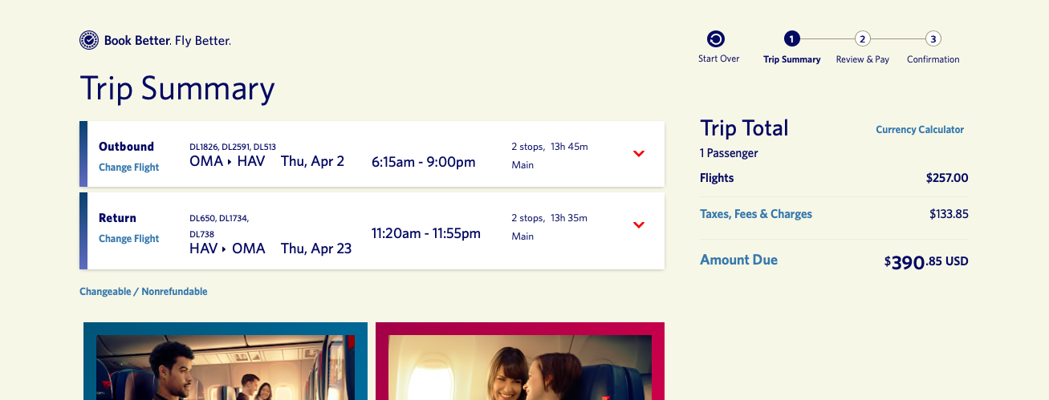
Task: Click the Start Over circular arrow icon
Action: (716, 38)
